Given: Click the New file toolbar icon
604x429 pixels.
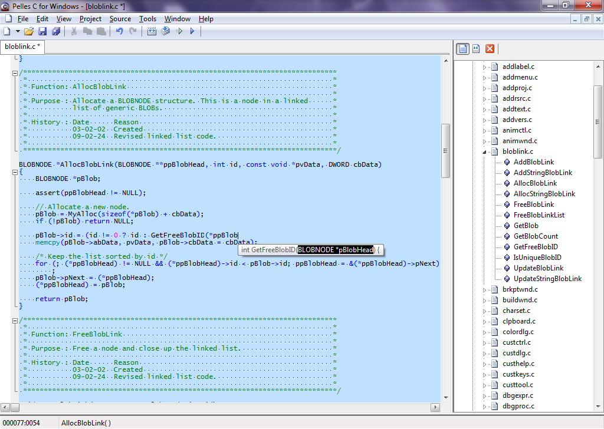Looking at the screenshot, I should 7,31.
